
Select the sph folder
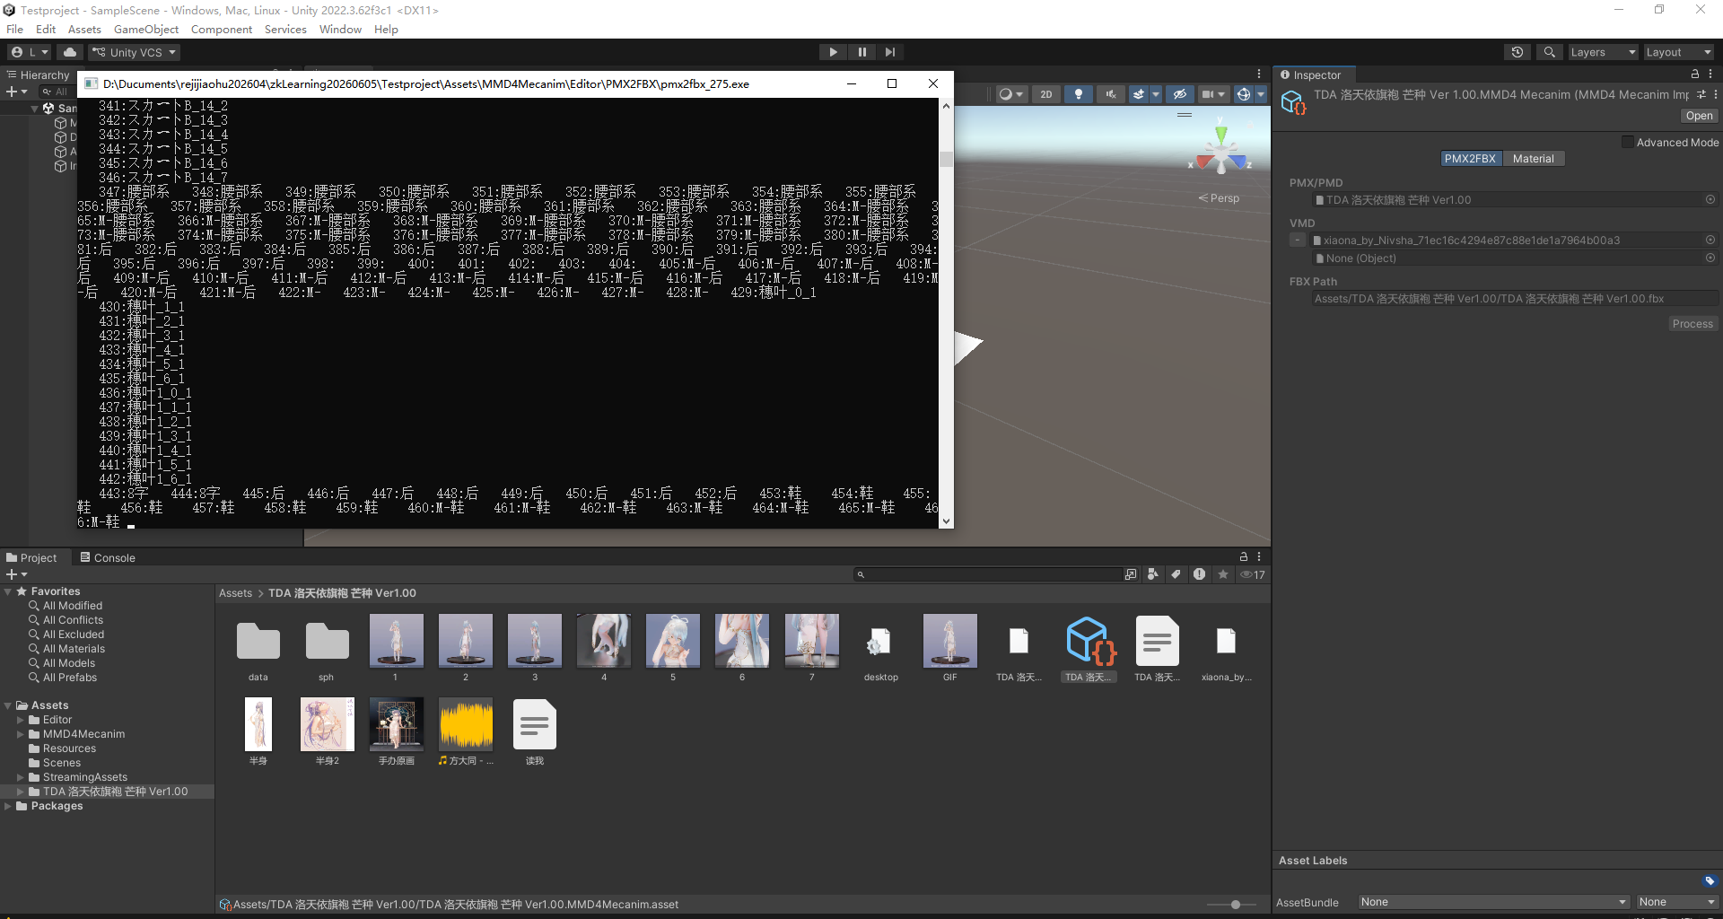327,641
